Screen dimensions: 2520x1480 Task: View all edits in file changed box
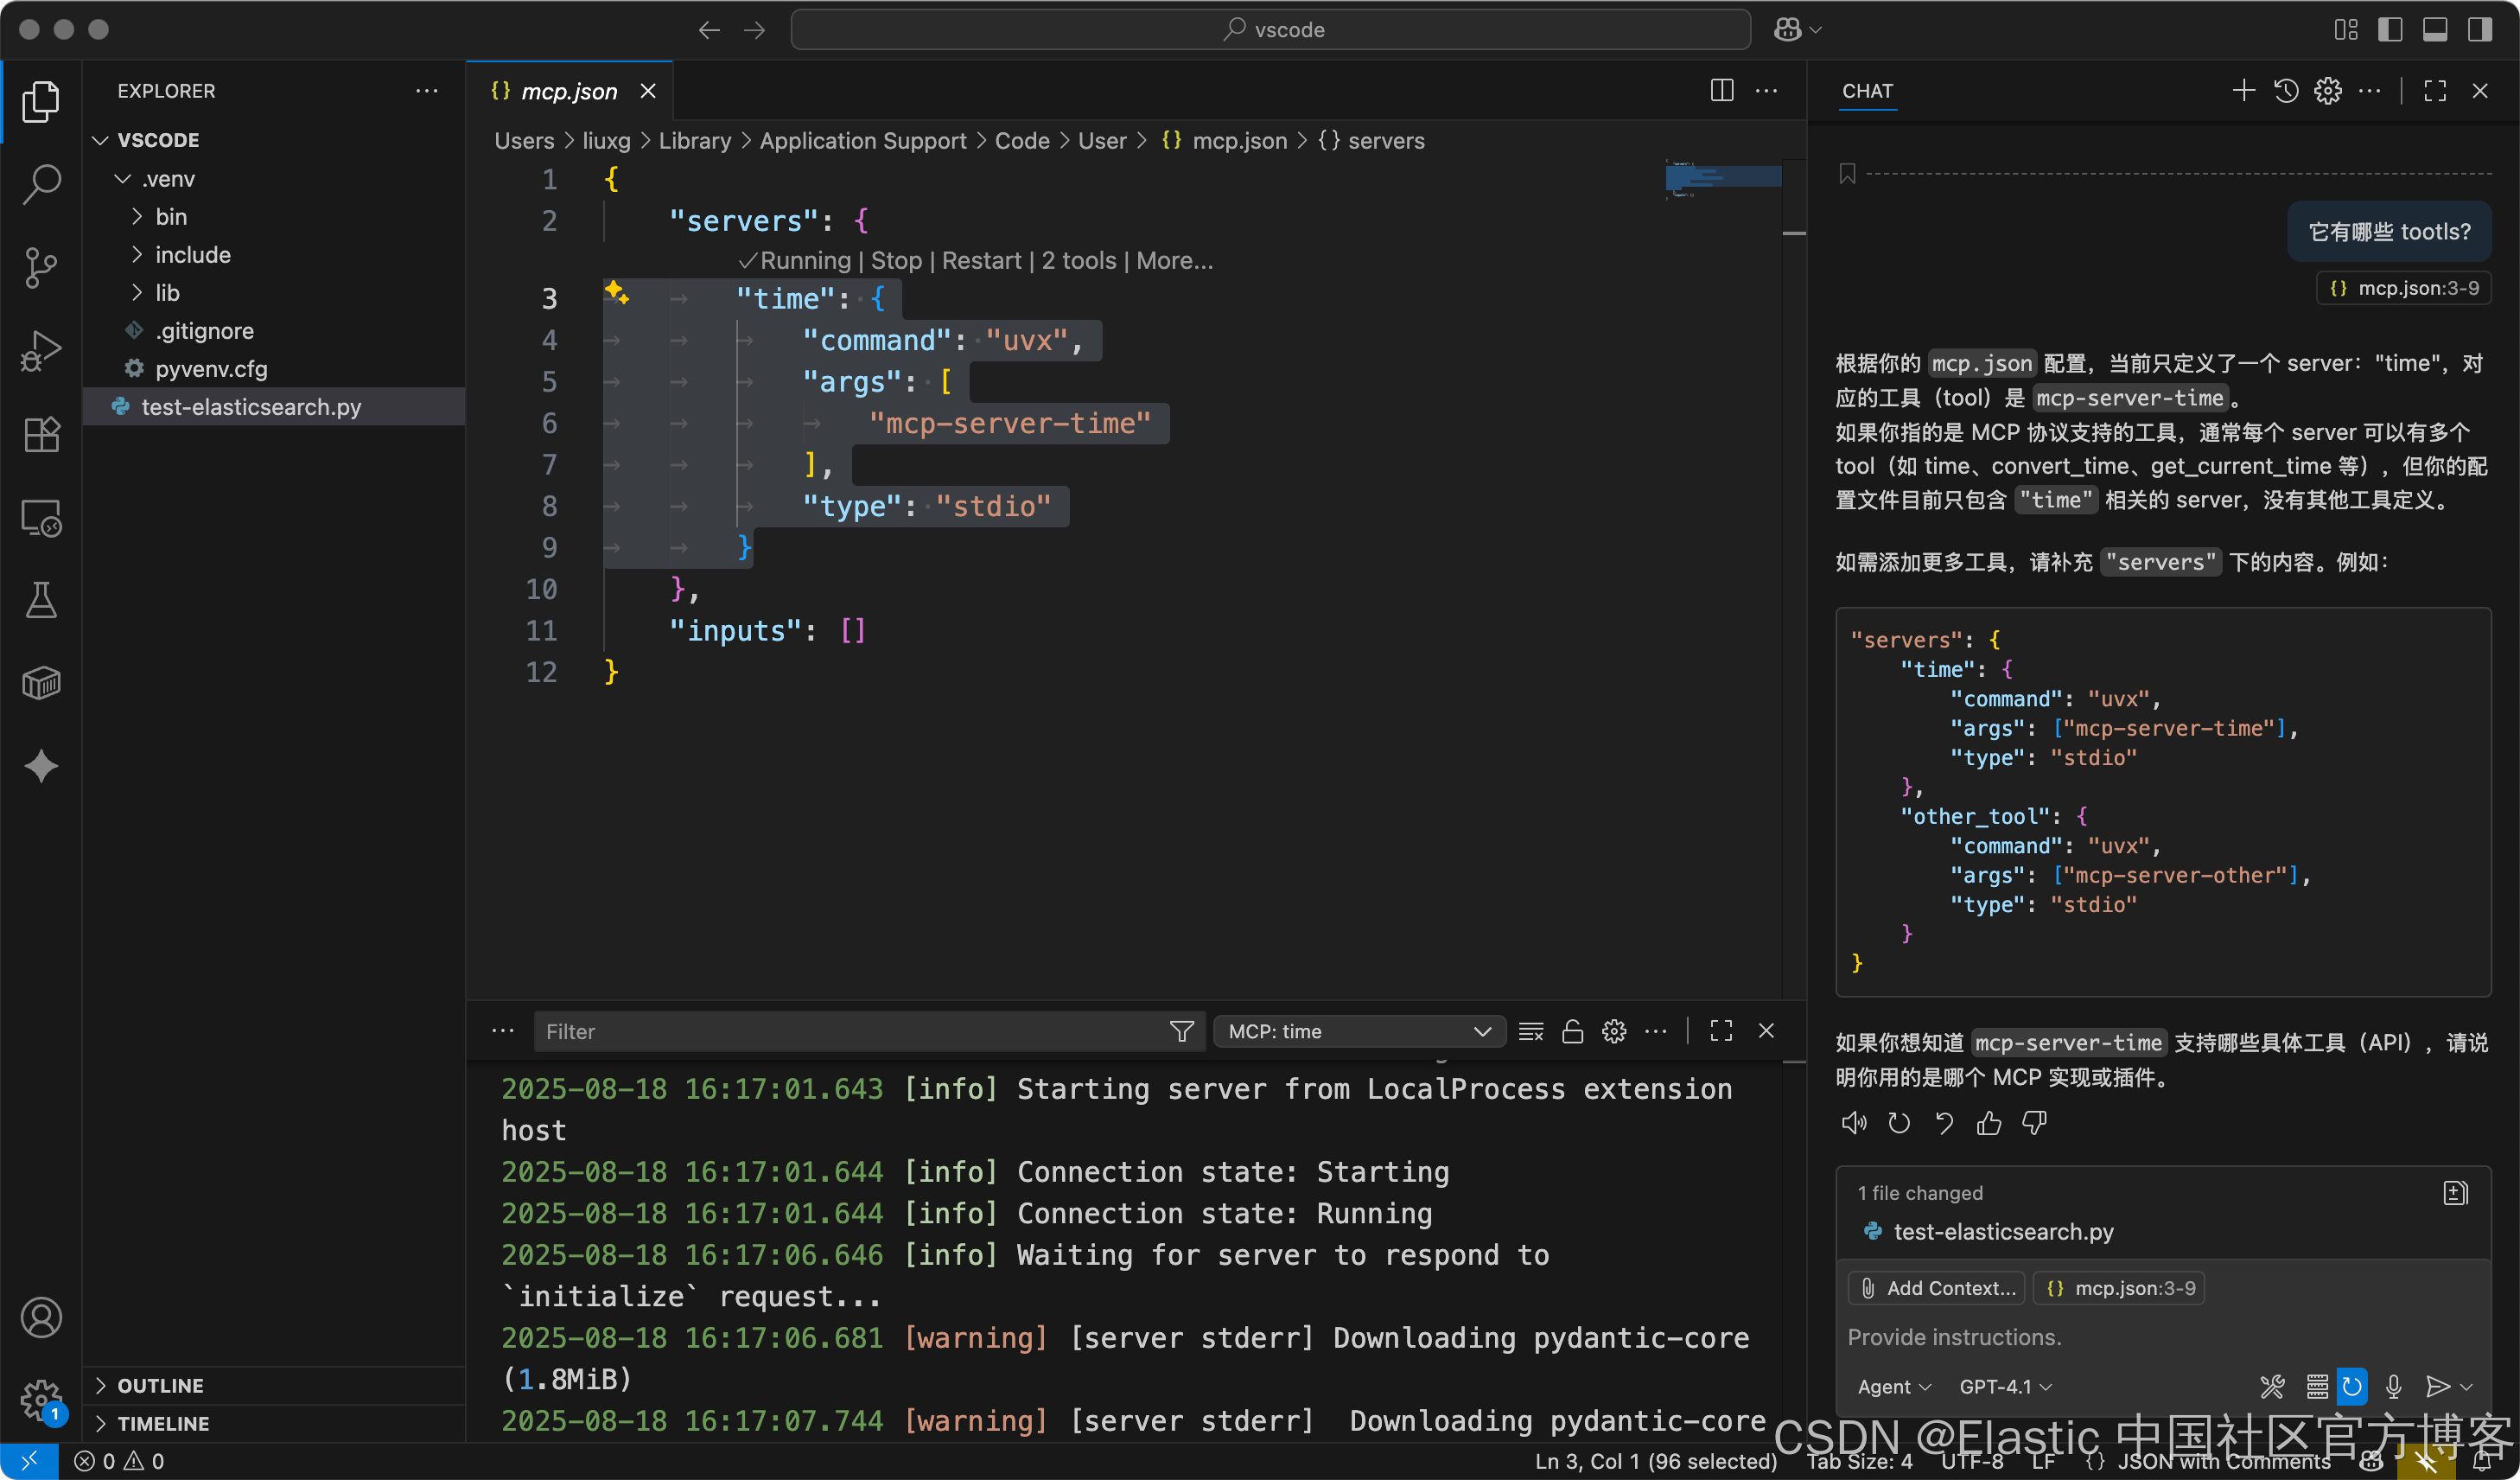coord(2455,1193)
